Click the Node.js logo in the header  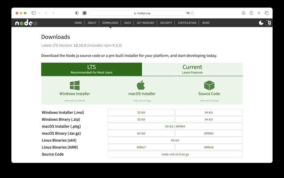pos(26,23)
